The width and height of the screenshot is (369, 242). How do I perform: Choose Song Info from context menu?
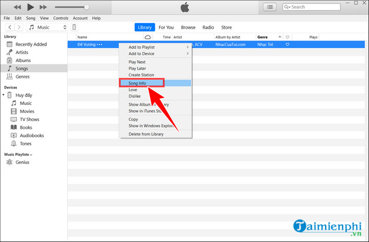(x=156, y=83)
